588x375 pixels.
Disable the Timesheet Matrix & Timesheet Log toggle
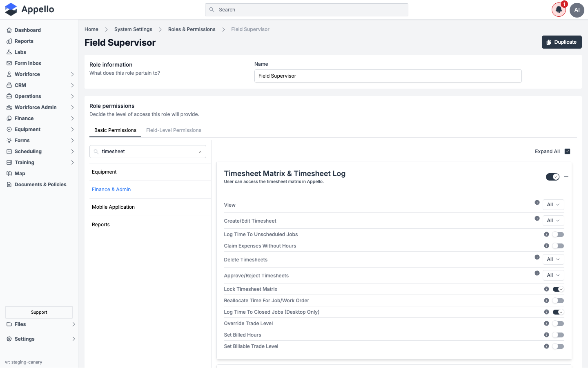(x=553, y=177)
